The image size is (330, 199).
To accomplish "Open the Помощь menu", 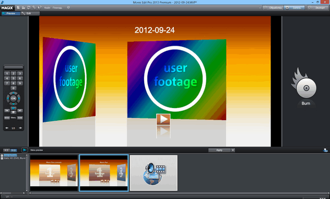I will pyautogui.click(x=57, y=8).
